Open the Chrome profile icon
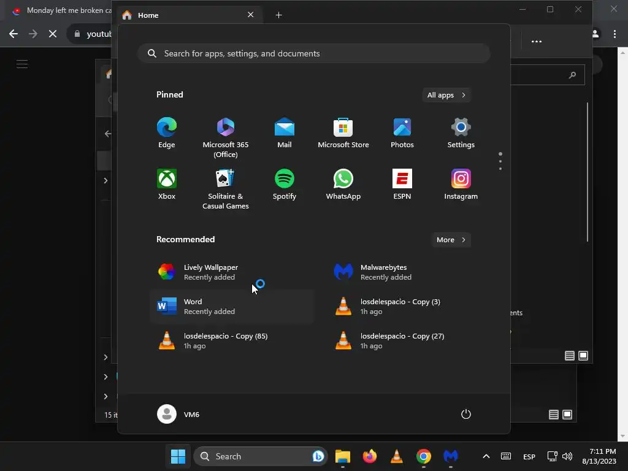628x471 pixels. coord(595,34)
